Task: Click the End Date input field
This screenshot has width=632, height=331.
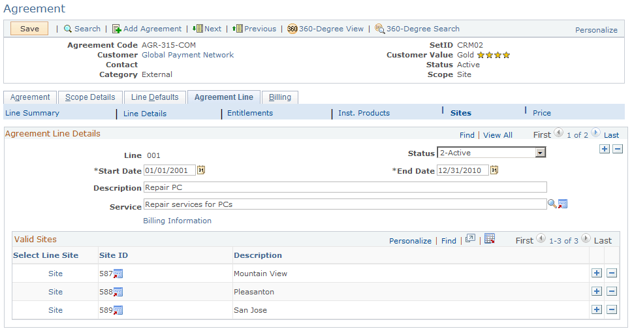Action: (x=463, y=170)
